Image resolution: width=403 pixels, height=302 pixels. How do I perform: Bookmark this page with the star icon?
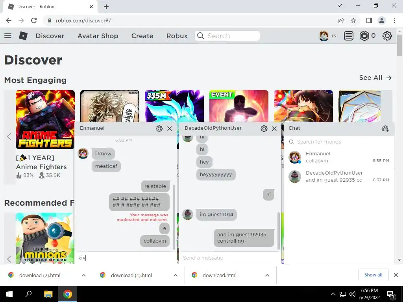(x=353, y=20)
